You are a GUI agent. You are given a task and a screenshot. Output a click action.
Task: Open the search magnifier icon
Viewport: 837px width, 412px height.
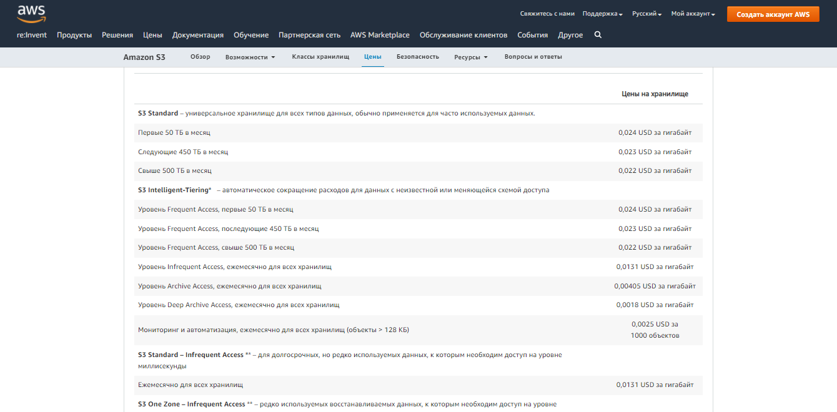(598, 35)
